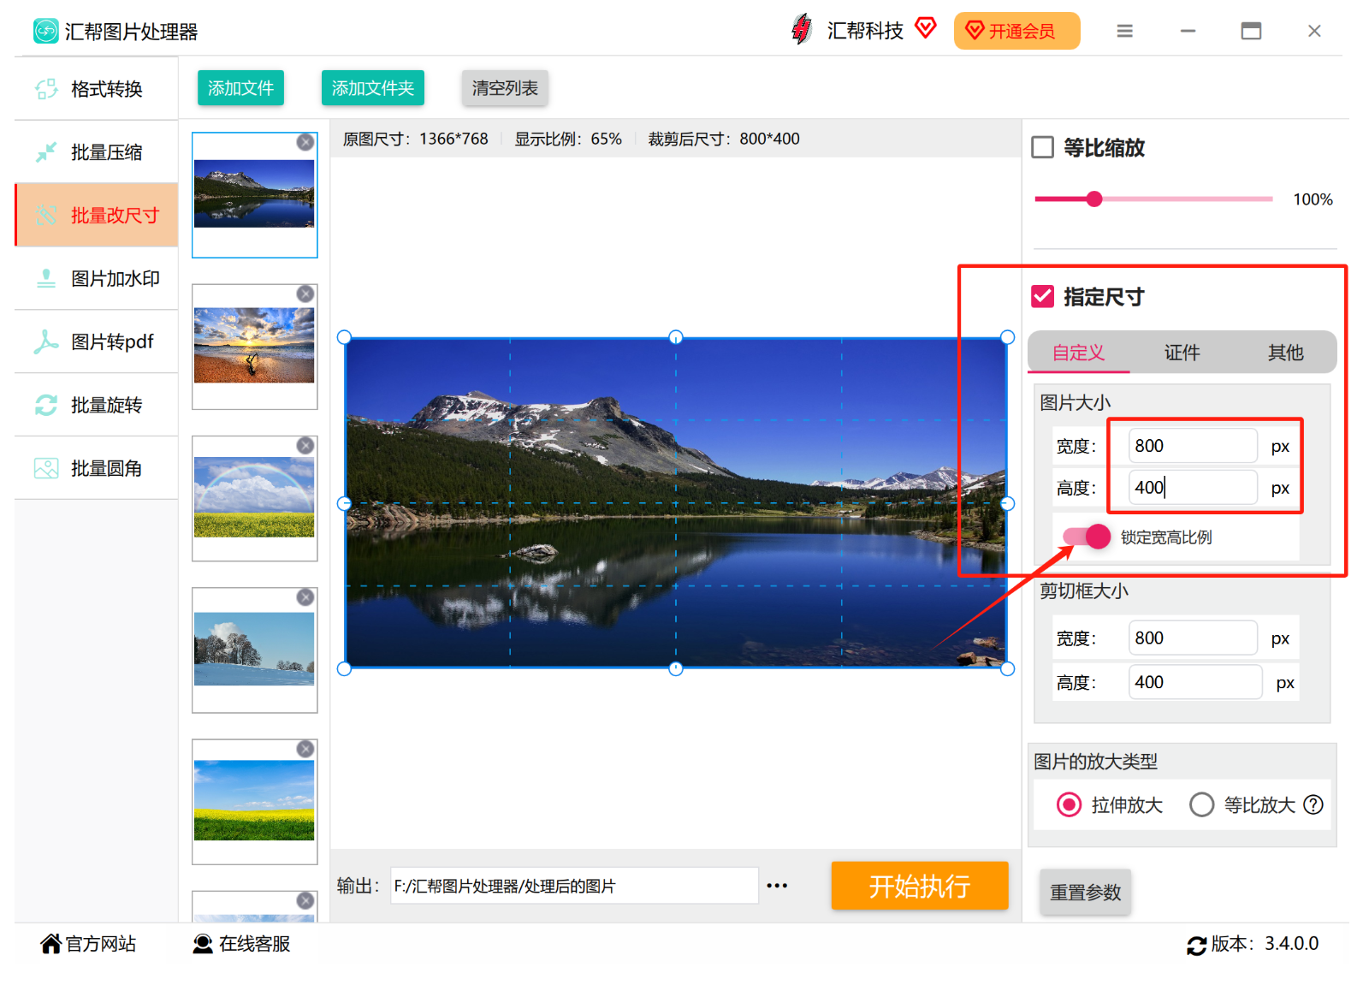1363x985 pixels.
Task: Click the top-center crop handle
Action: point(676,337)
